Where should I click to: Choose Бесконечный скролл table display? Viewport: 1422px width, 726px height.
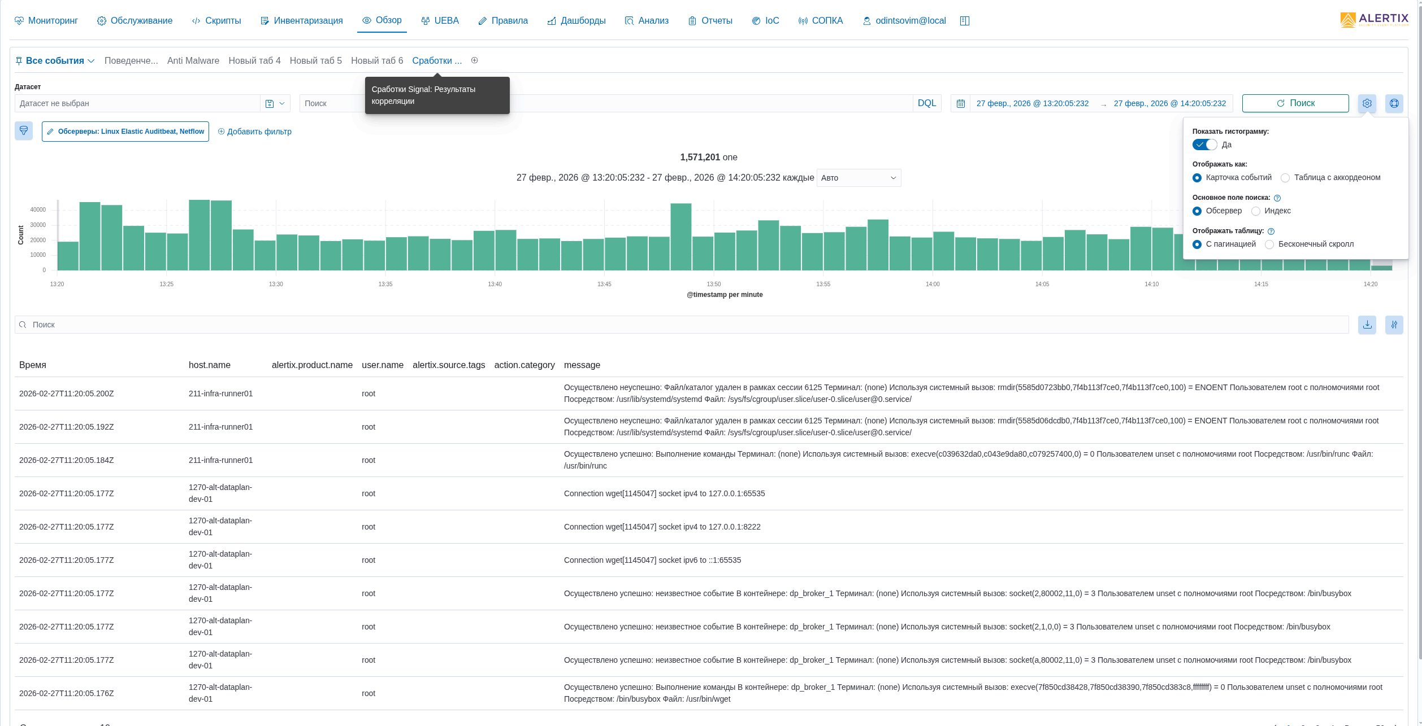click(1269, 244)
